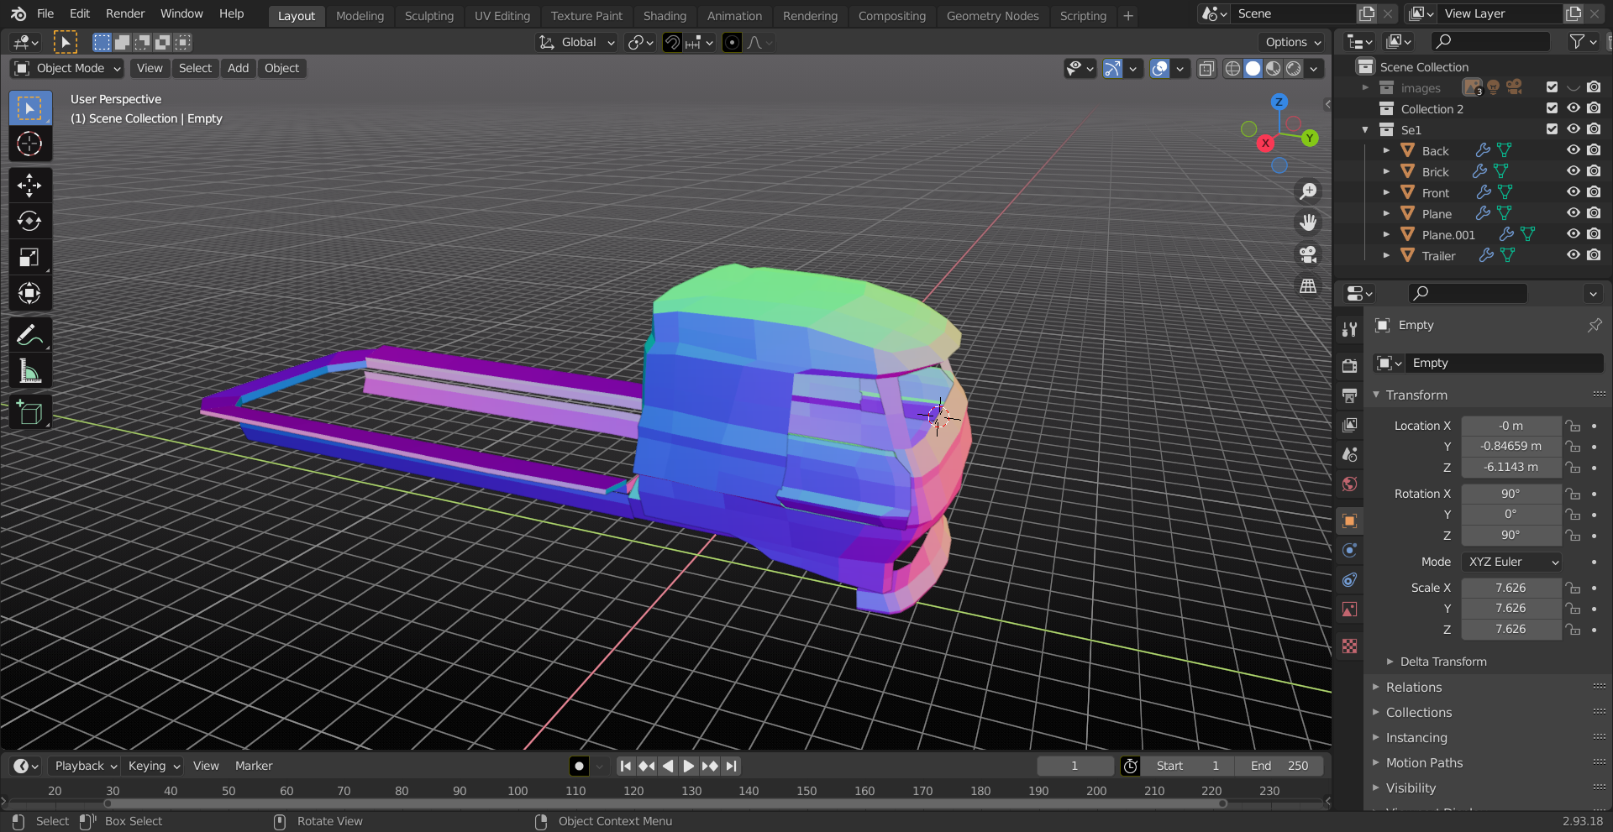Image resolution: width=1613 pixels, height=832 pixels.
Task: Activate the Rotate tool
Action: [x=29, y=222]
